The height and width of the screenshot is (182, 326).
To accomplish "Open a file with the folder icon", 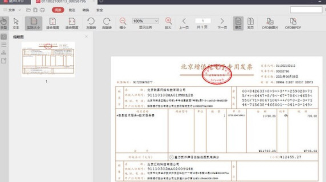I will point(28,10).
